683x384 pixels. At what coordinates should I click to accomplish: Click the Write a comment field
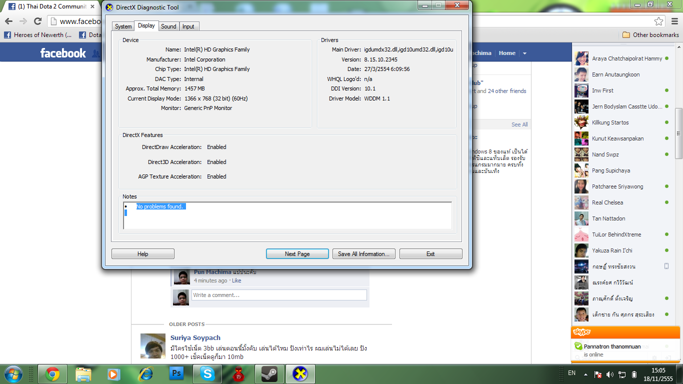(x=279, y=295)
